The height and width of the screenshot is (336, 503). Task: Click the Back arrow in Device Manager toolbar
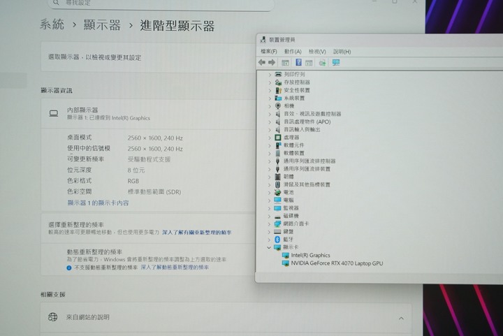tap(263, 63)
